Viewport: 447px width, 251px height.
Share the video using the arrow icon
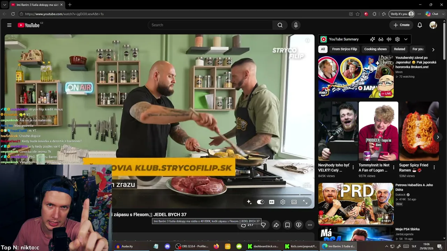coord(276,225)
